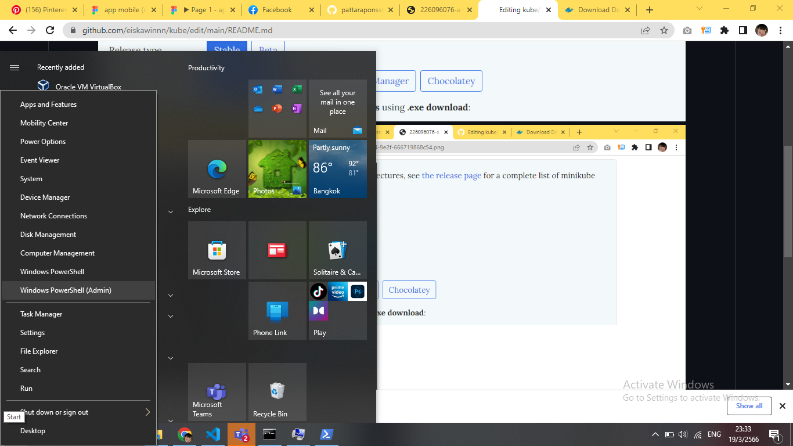Follow the release page link
The height and width of the screenshot is (446, 793).
point(452,175)
